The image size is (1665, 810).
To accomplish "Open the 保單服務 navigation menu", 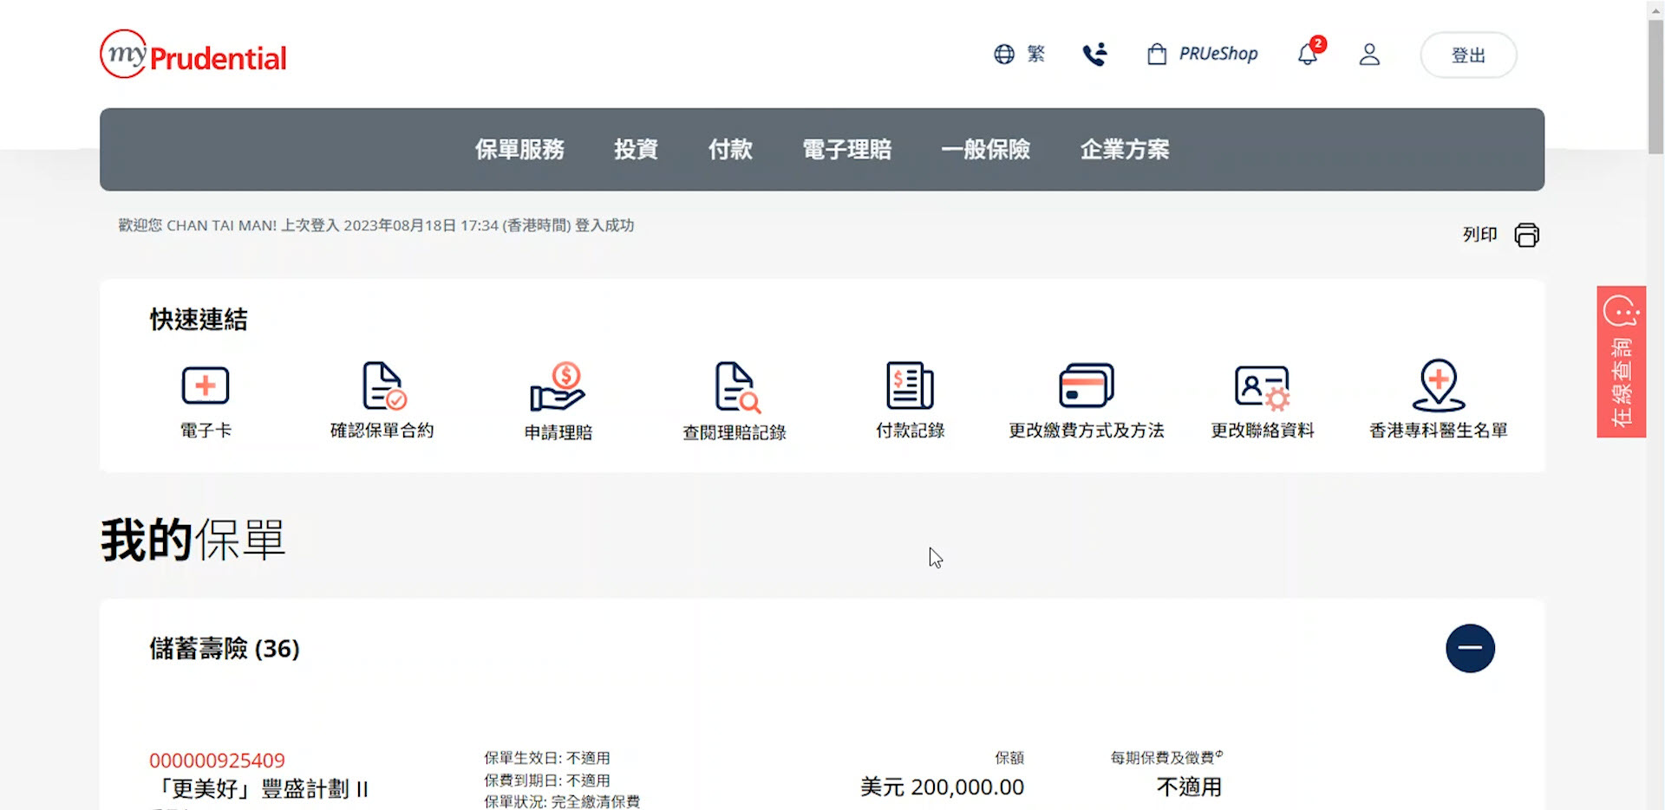I will [x=519, y=150].
